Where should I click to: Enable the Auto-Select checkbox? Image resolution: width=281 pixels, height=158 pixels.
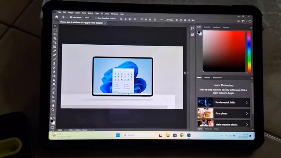(x=71, y=18)
